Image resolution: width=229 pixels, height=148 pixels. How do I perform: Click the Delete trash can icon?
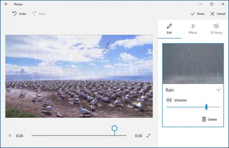pos(204,119)
